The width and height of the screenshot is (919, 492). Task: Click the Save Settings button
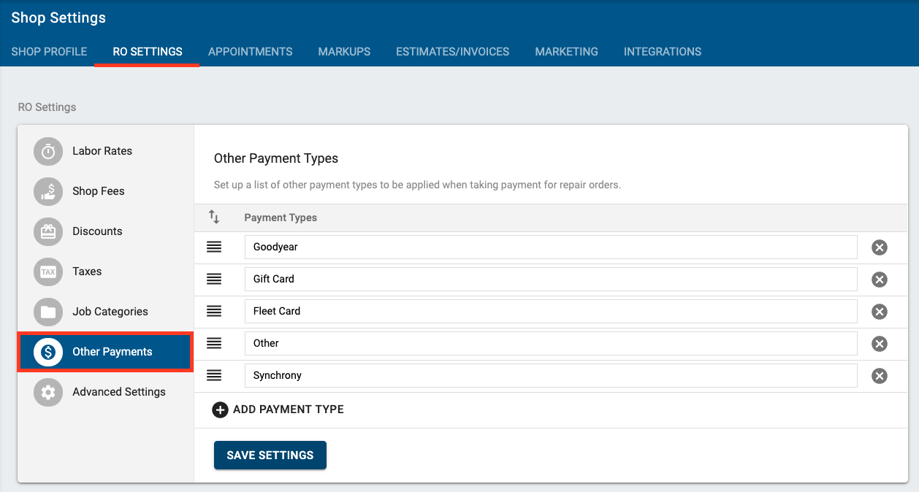click(x=270, y=455)
